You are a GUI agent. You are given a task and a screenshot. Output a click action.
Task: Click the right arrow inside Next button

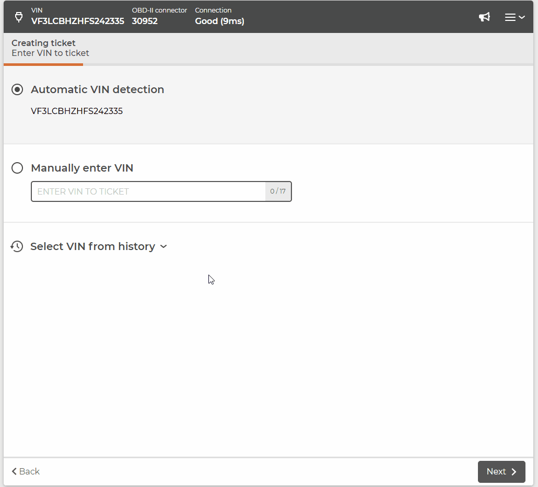(514, 472)
